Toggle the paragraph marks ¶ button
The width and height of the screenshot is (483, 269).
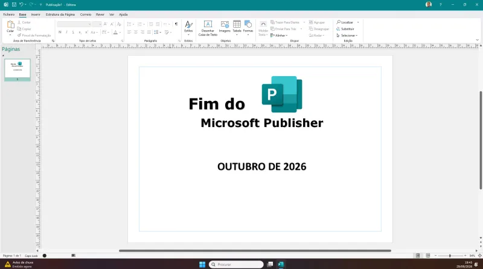pos(176,24)
